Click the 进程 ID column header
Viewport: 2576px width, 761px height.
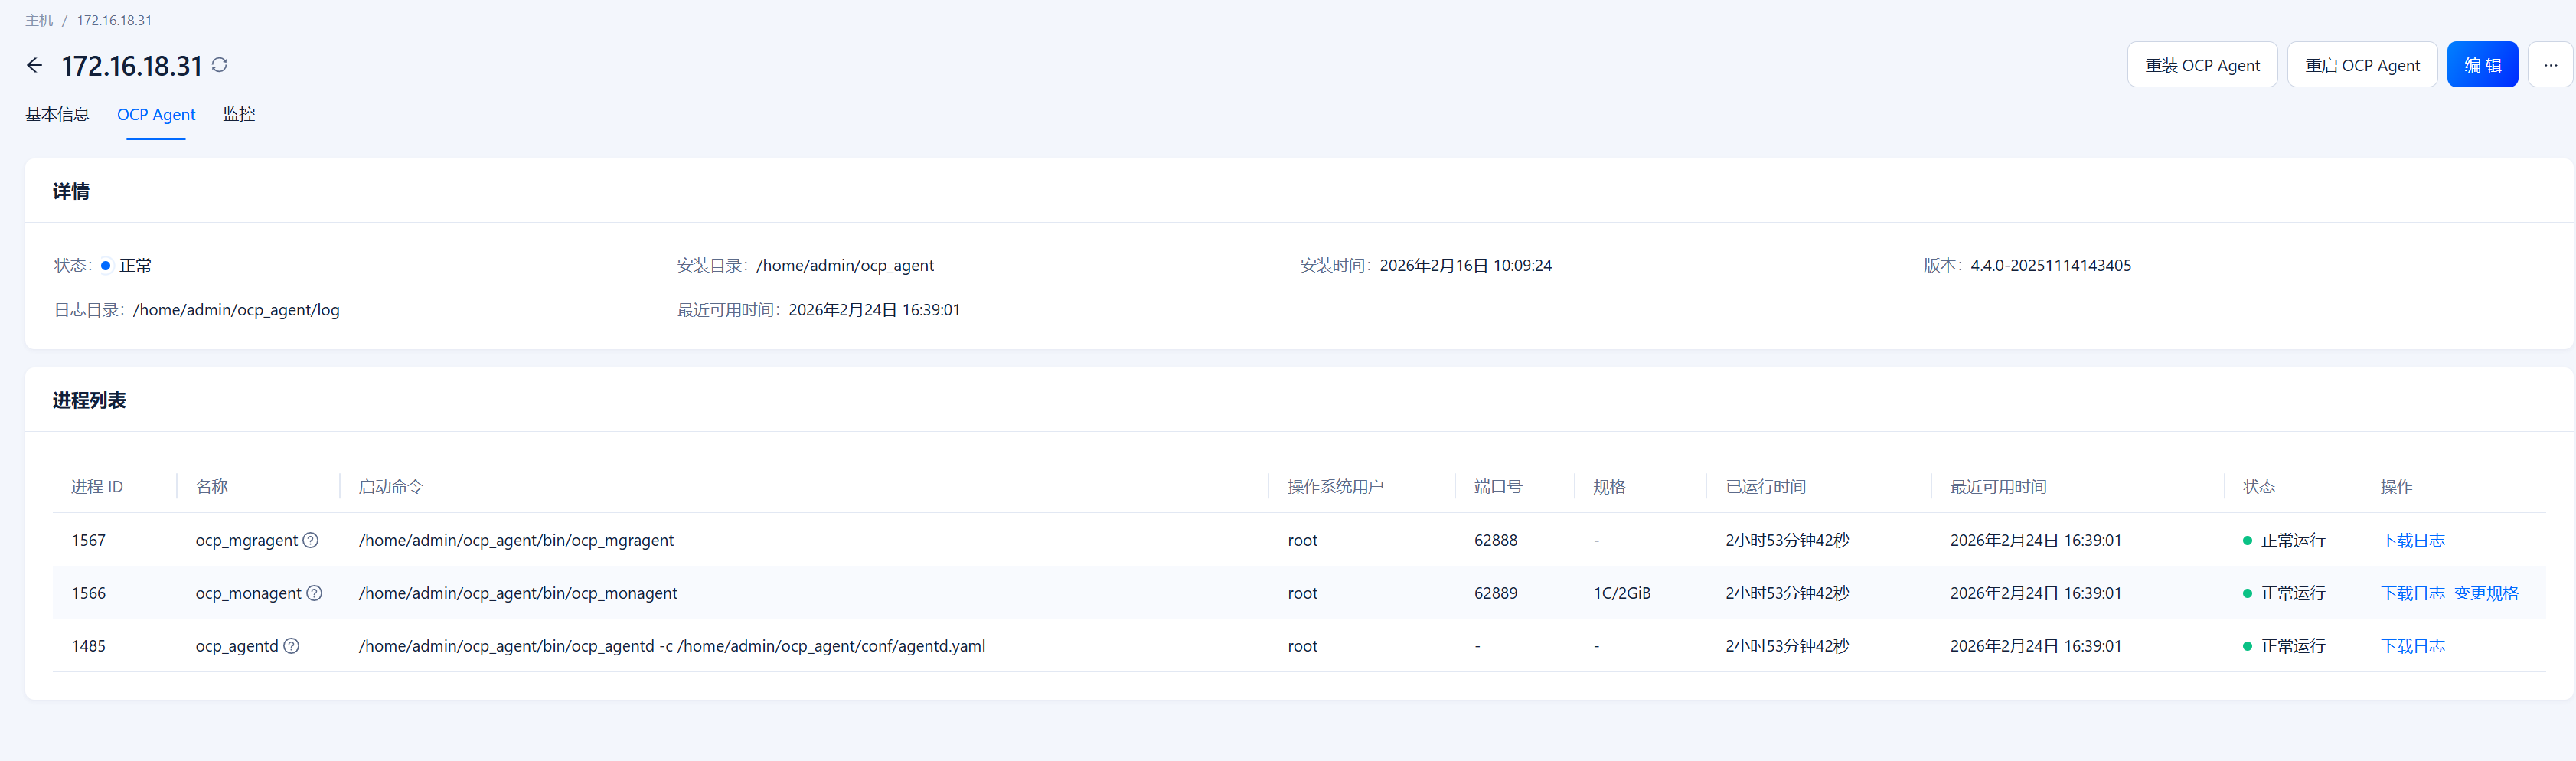[x=97, y=487]
